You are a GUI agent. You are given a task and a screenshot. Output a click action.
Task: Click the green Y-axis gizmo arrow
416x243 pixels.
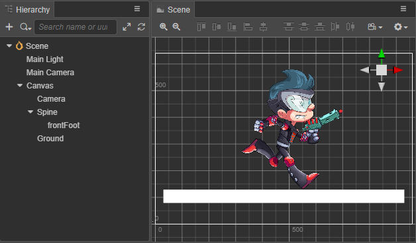(382, 53)
